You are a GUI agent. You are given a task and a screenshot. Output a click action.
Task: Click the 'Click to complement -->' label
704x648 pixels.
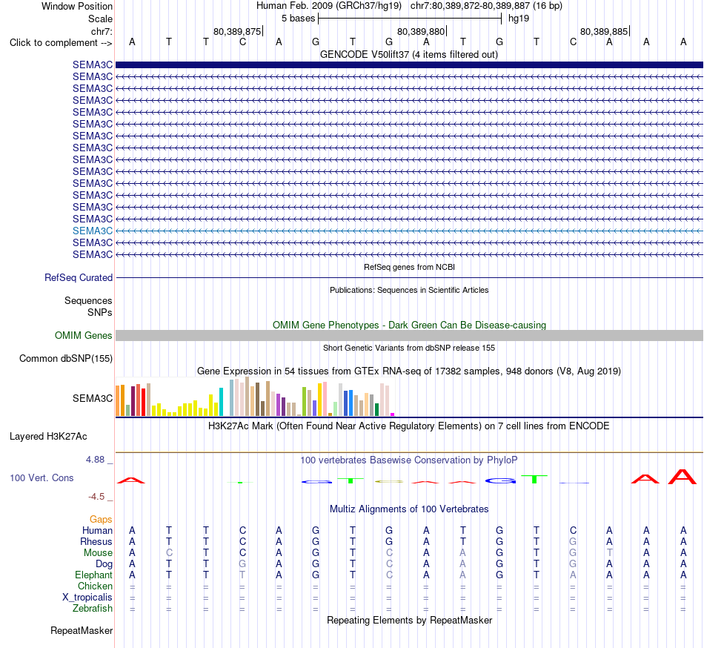click(x=61, y=43)
